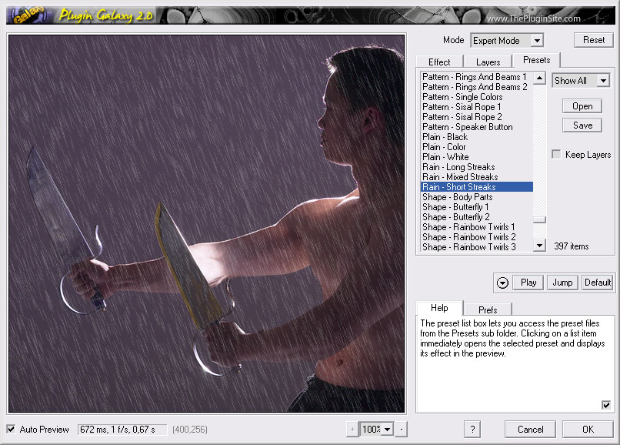The image size is (620, 445).
Task: Select preset Shape - Rainbow Twirls 1
Action: pyautogui.click(x=477, y=227)
